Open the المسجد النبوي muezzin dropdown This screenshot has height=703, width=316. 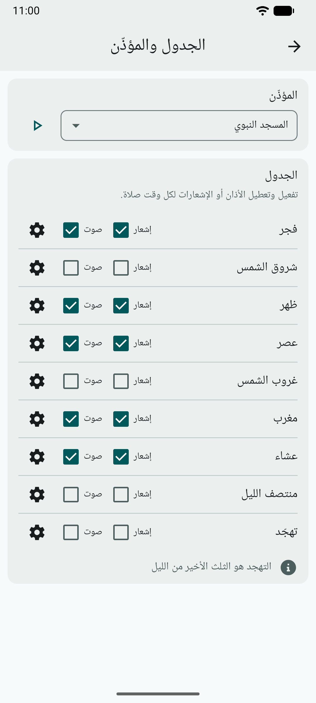pyautogui.click(x=179, y=126)
